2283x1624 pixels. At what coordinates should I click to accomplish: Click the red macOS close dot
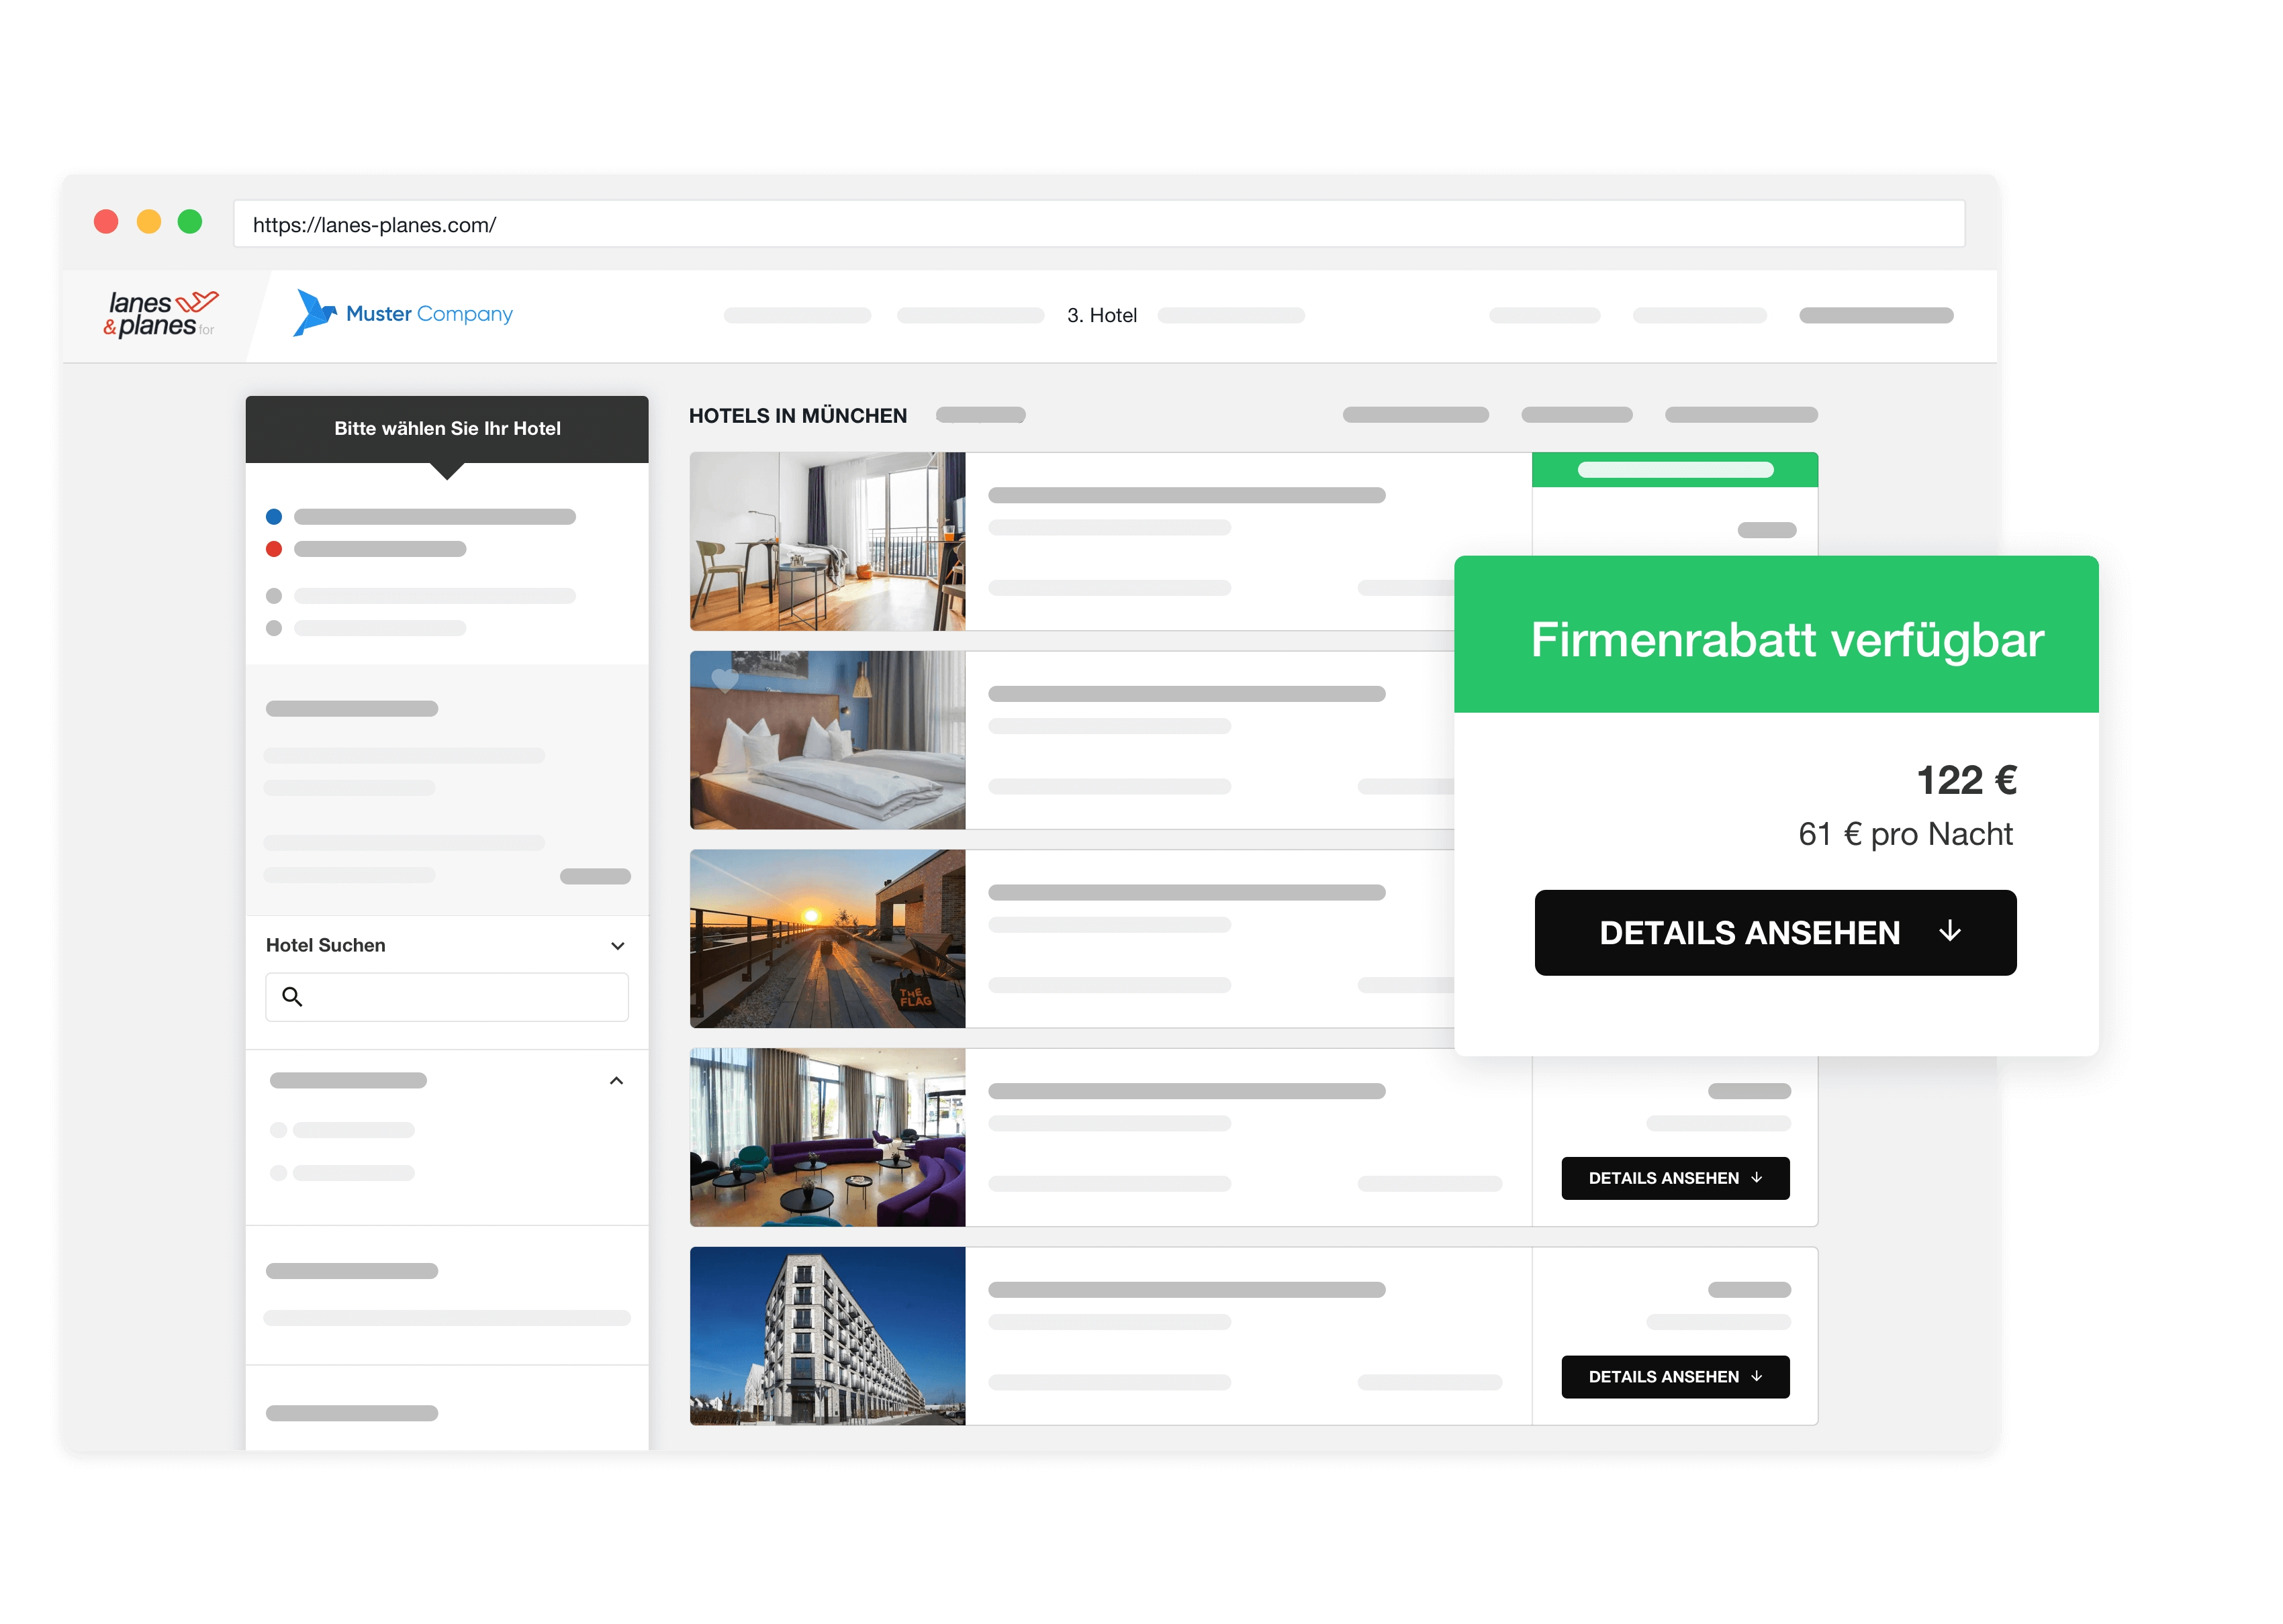106,222
